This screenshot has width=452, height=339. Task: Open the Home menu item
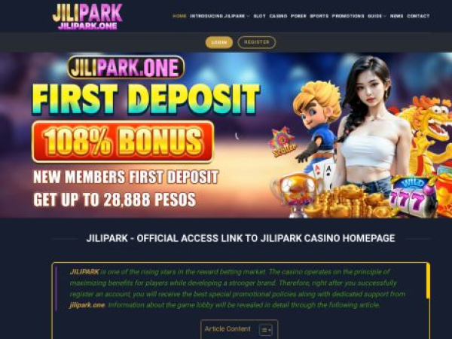pyautogui.click(x=179, y=16)
